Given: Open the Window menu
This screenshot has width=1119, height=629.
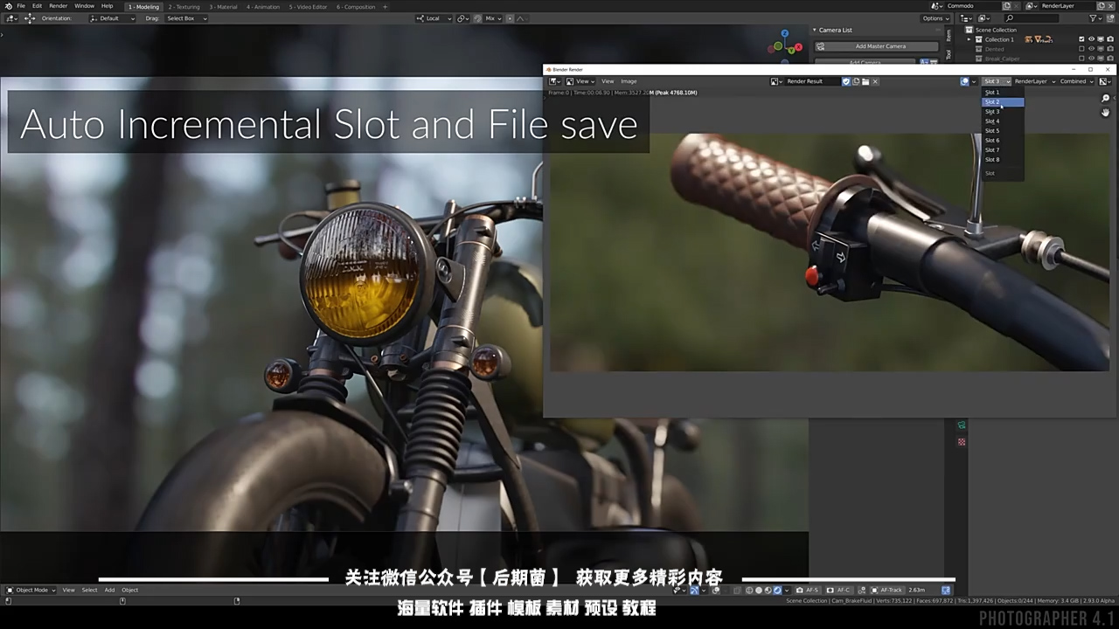Looking at the screenshot, I should pos(84,6).
